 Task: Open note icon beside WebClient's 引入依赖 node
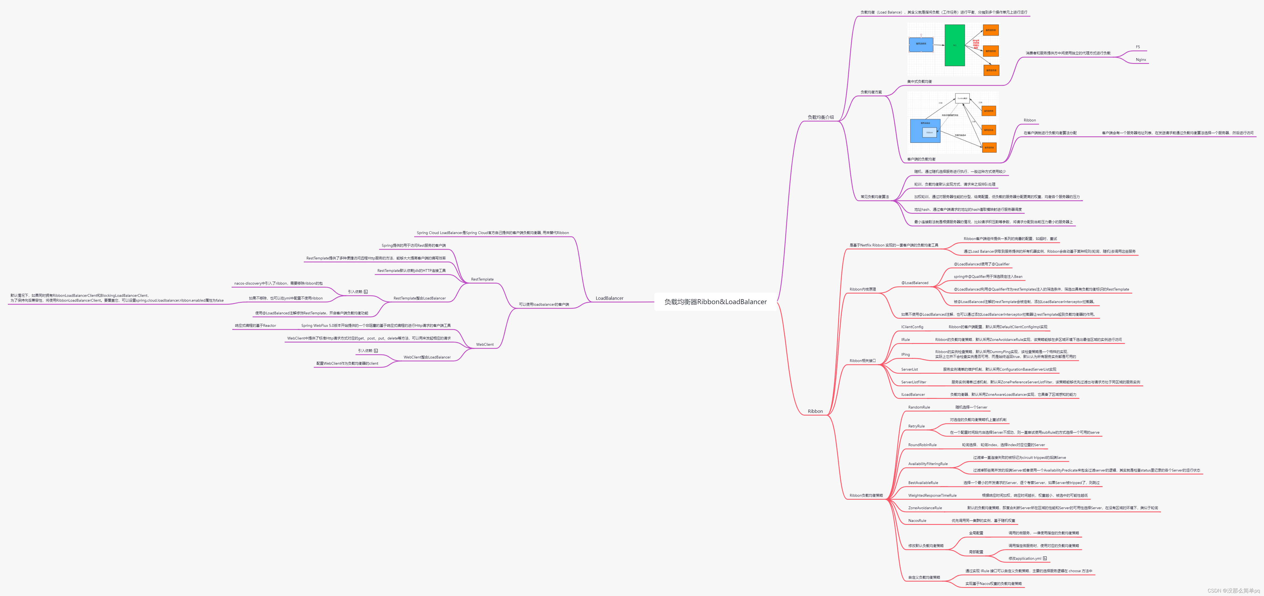pos(376,350)
